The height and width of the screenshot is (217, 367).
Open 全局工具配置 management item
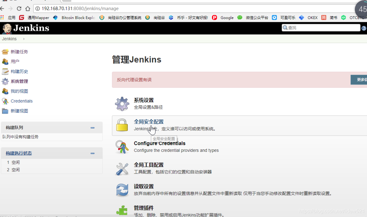[149, 165]
